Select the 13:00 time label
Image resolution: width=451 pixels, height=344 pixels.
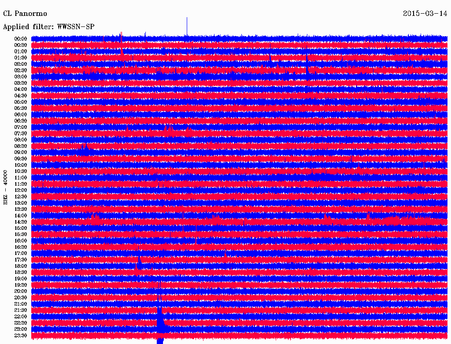coord(21,203)
